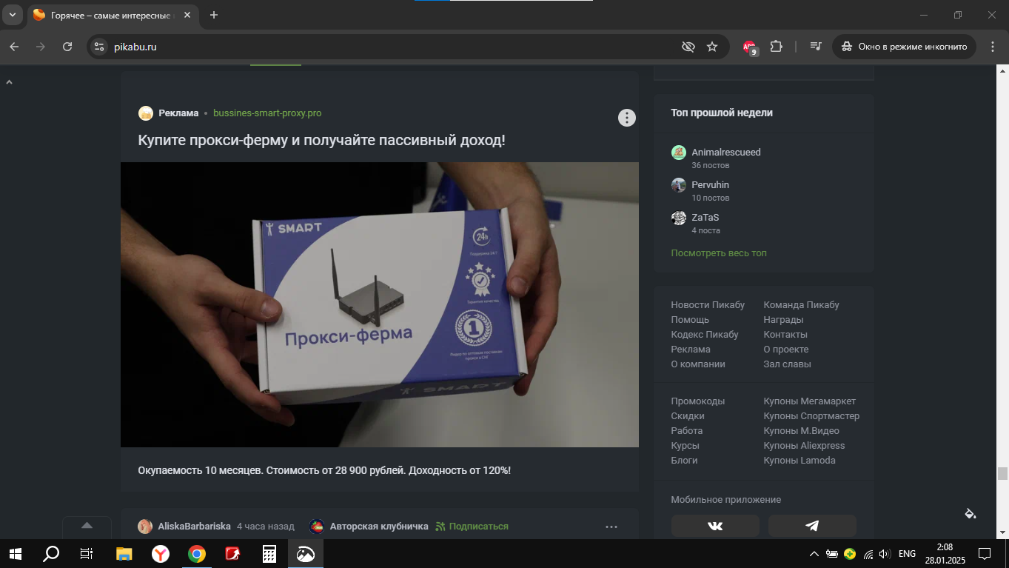Open three-dot menu on the ad post
This screenshot has height=568, width=1009.
[627, 118]
